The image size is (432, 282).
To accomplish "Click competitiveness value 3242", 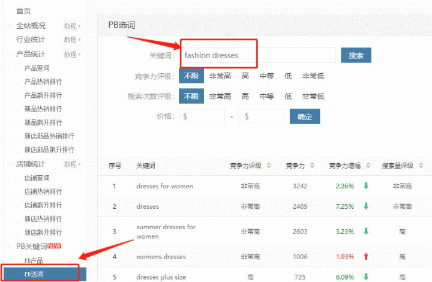I will click(300, 186).
